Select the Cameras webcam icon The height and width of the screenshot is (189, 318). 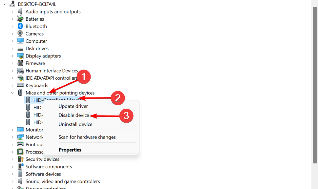[x=20, y=33]
